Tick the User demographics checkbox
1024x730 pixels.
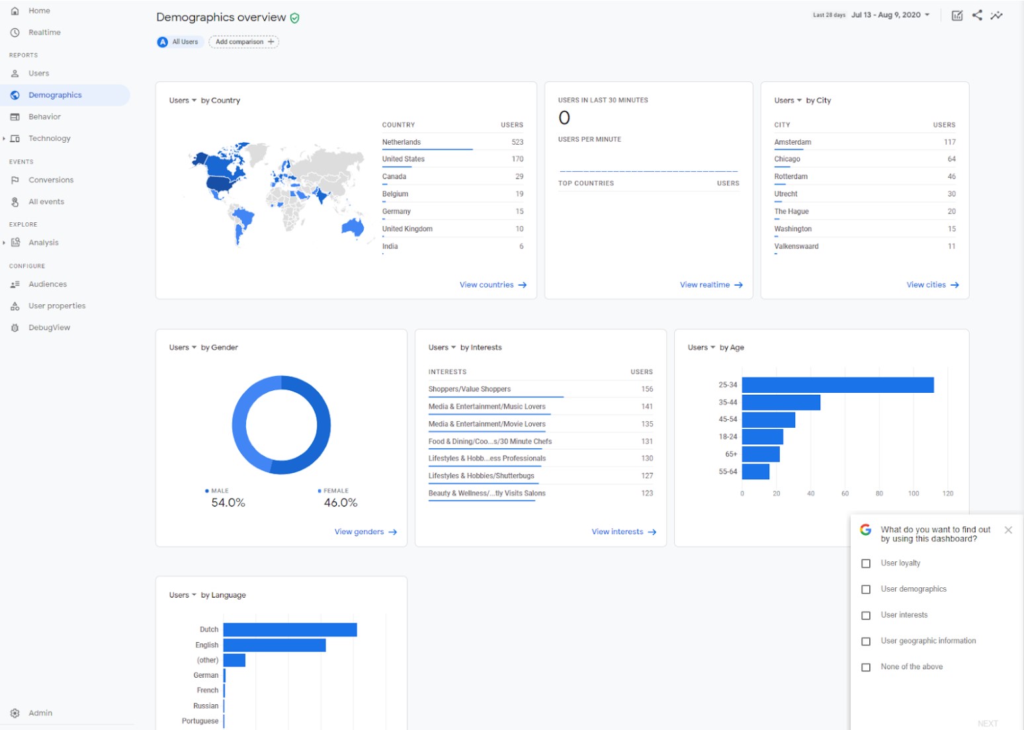(x=866, y=589)
